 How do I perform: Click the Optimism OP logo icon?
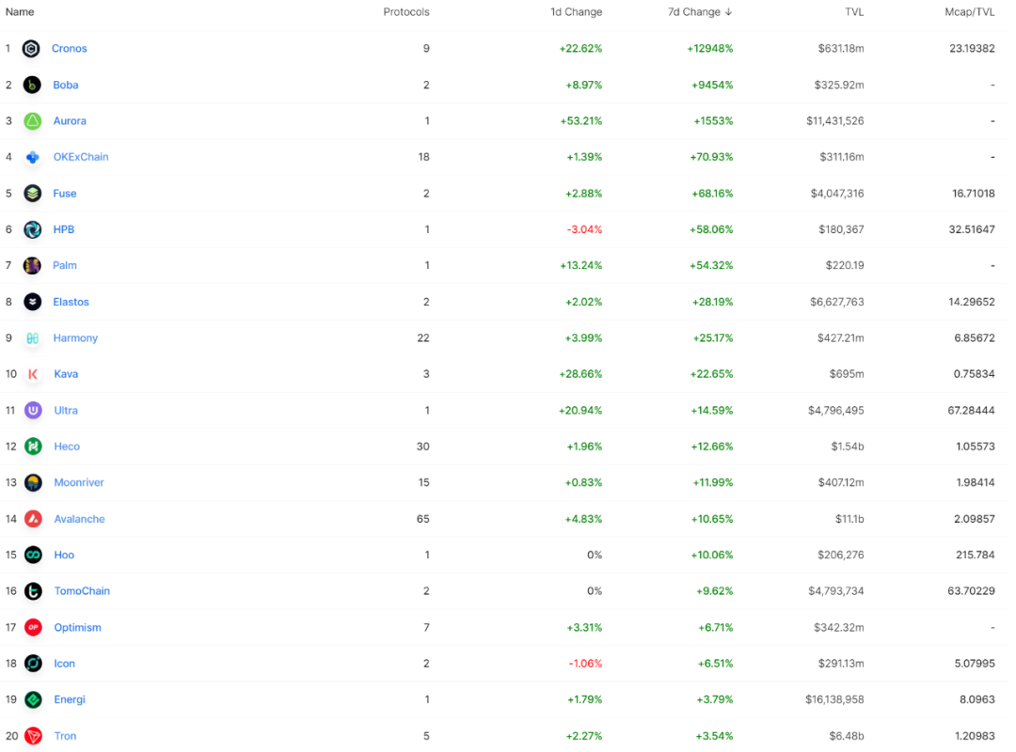tap(33, 628)
